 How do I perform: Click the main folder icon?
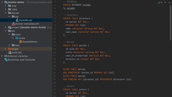click(x=13, y=34)
